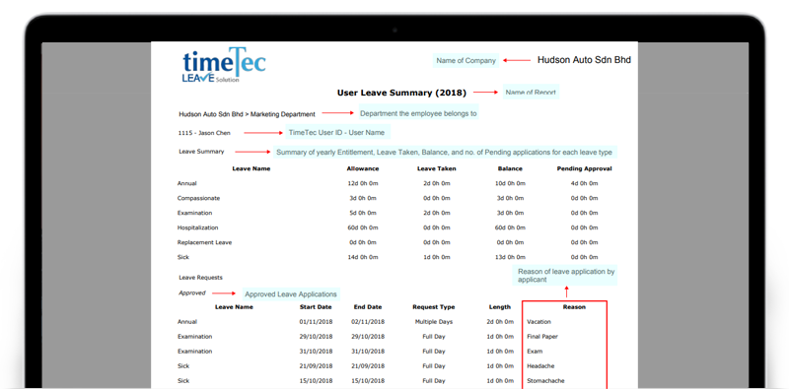This screenshot has height=389, width=789.
Task: Click the Length column header
Action: click(500, 307)
